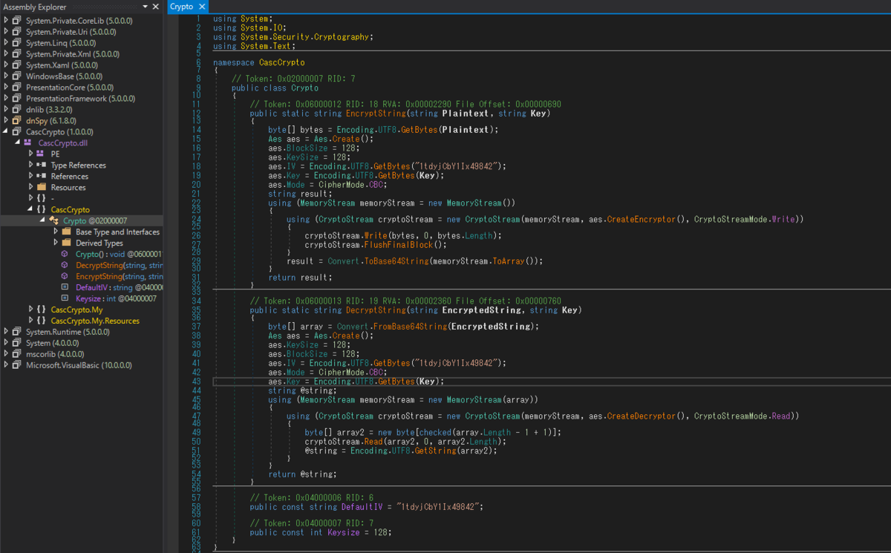This screenshot has width=891, height=553.
Task: Collapse the CascCrypto (1.0.0.0) assembly node
Action: pos(6,131)
